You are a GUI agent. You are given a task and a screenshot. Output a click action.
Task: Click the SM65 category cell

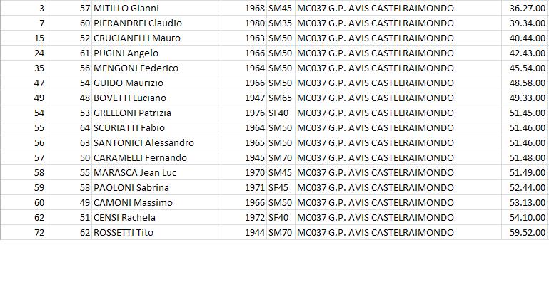(x=281, y=98)
